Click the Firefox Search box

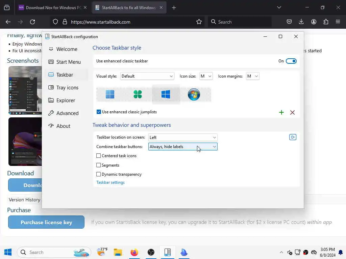240,22
